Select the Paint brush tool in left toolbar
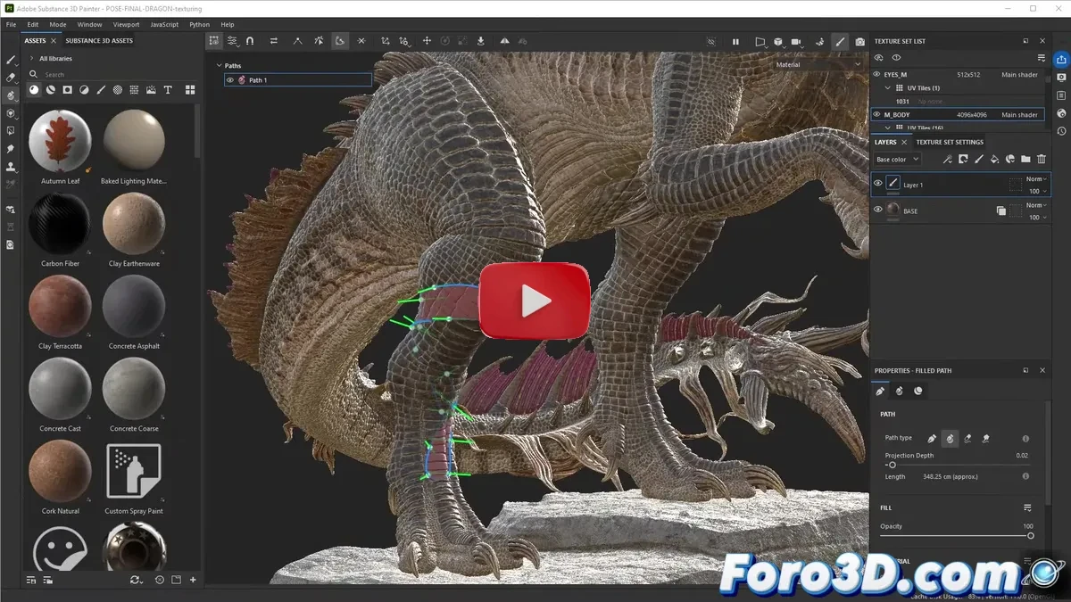The height and width of the screenshot is (602, 1071). pos(11,60)
